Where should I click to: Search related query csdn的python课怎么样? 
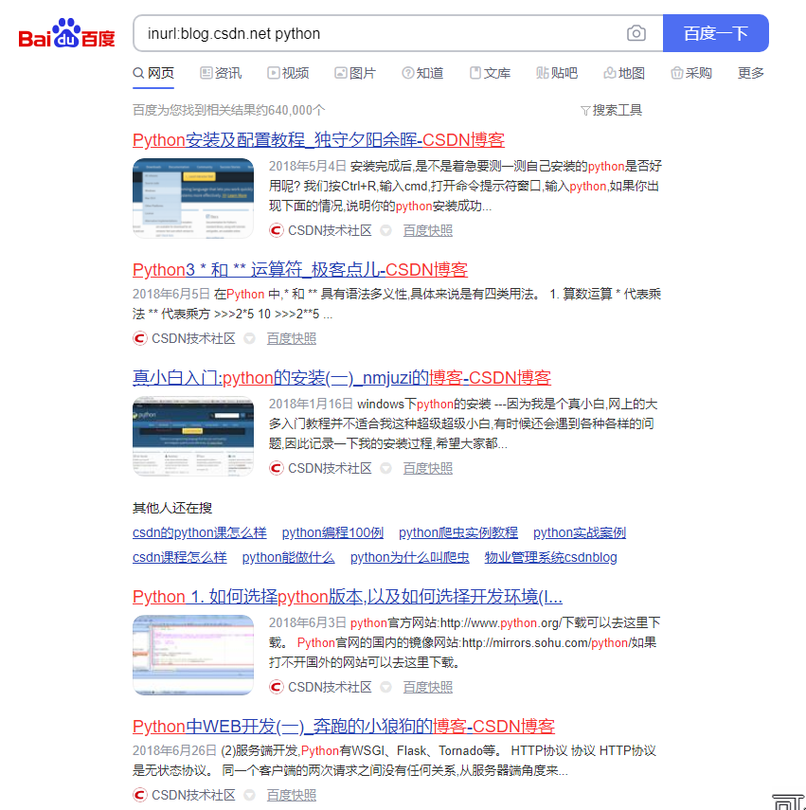[x=199, y=532]
